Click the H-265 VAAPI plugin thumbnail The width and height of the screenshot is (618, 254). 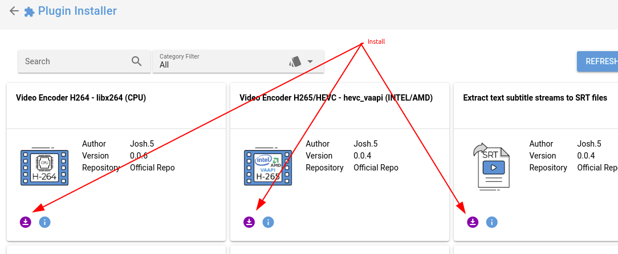coord(268,166)
